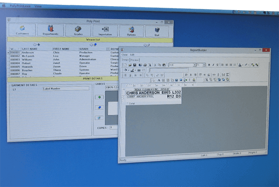The image size is (279, 187).
Task: Open the Apple menu in the menu bar
Action: (4, 5)
